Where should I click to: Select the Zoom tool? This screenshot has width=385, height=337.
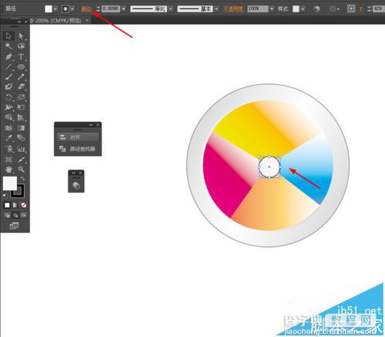point(21,169)
